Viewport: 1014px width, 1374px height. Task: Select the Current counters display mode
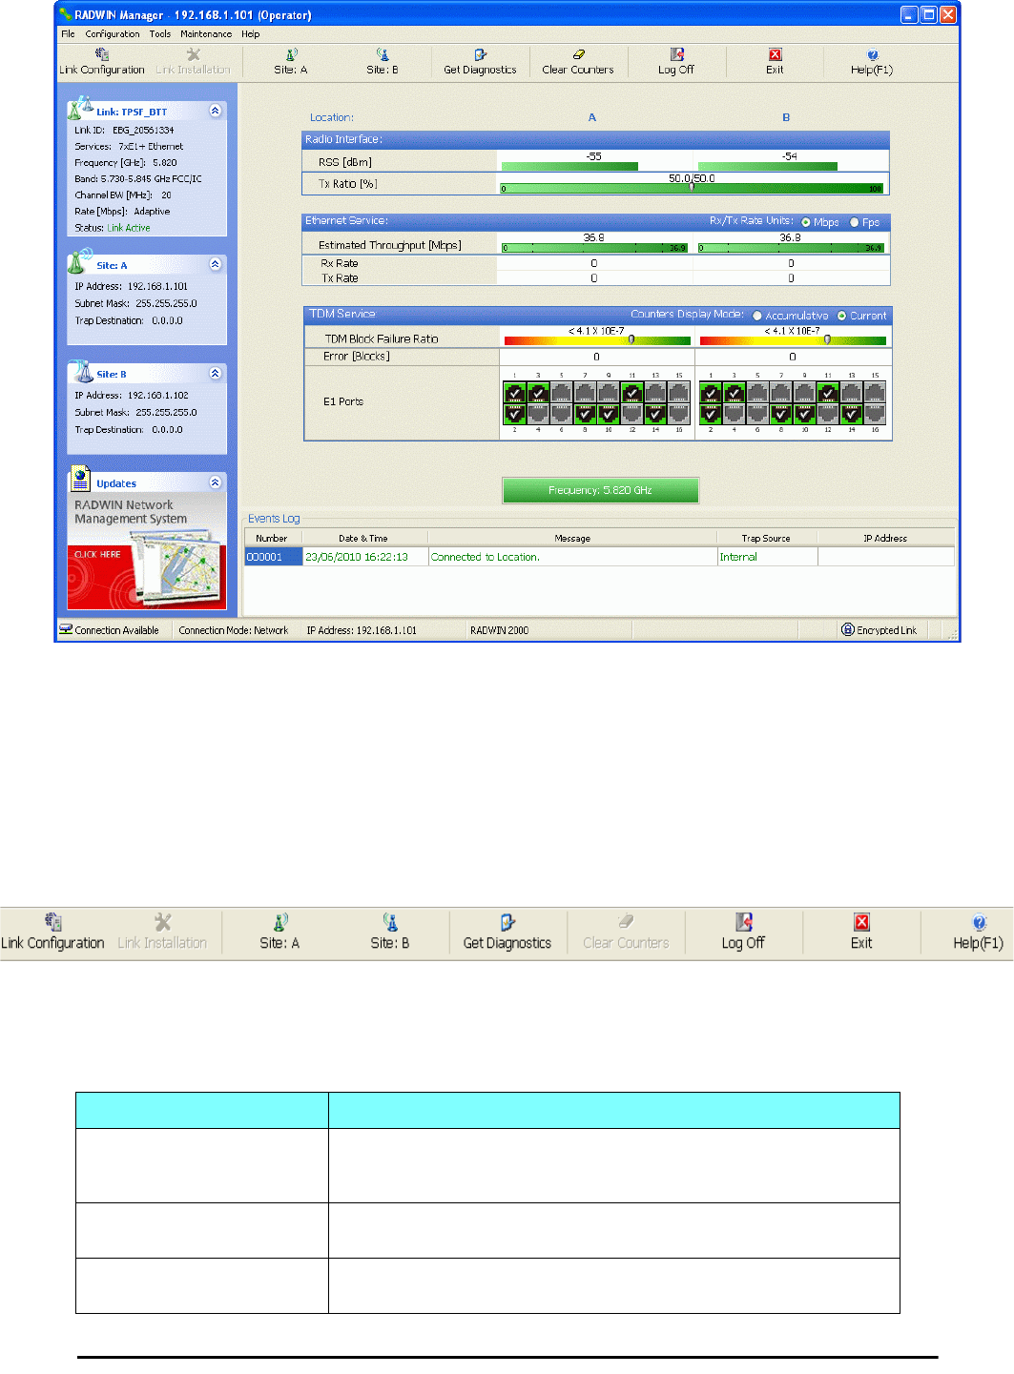click(x=841, y=316)
